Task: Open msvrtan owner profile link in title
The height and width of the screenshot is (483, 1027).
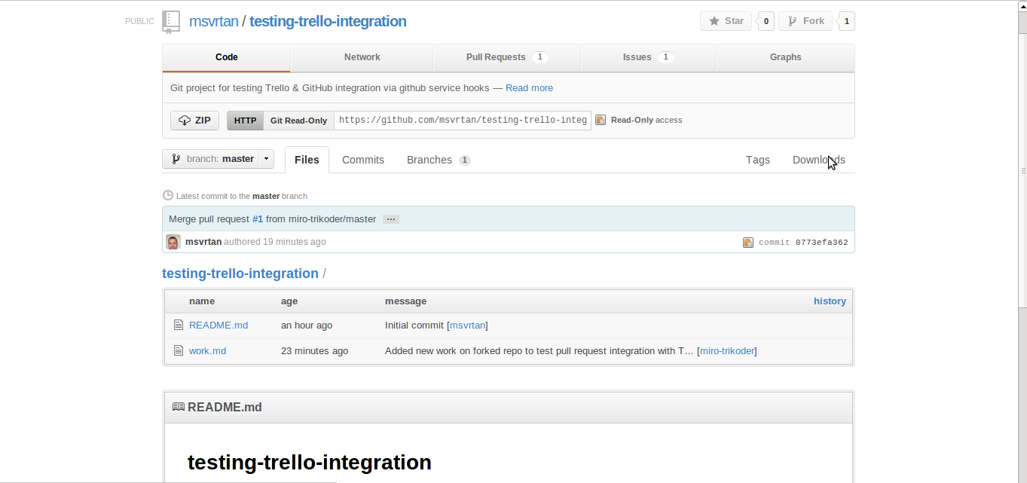Action: click(214, 21)
